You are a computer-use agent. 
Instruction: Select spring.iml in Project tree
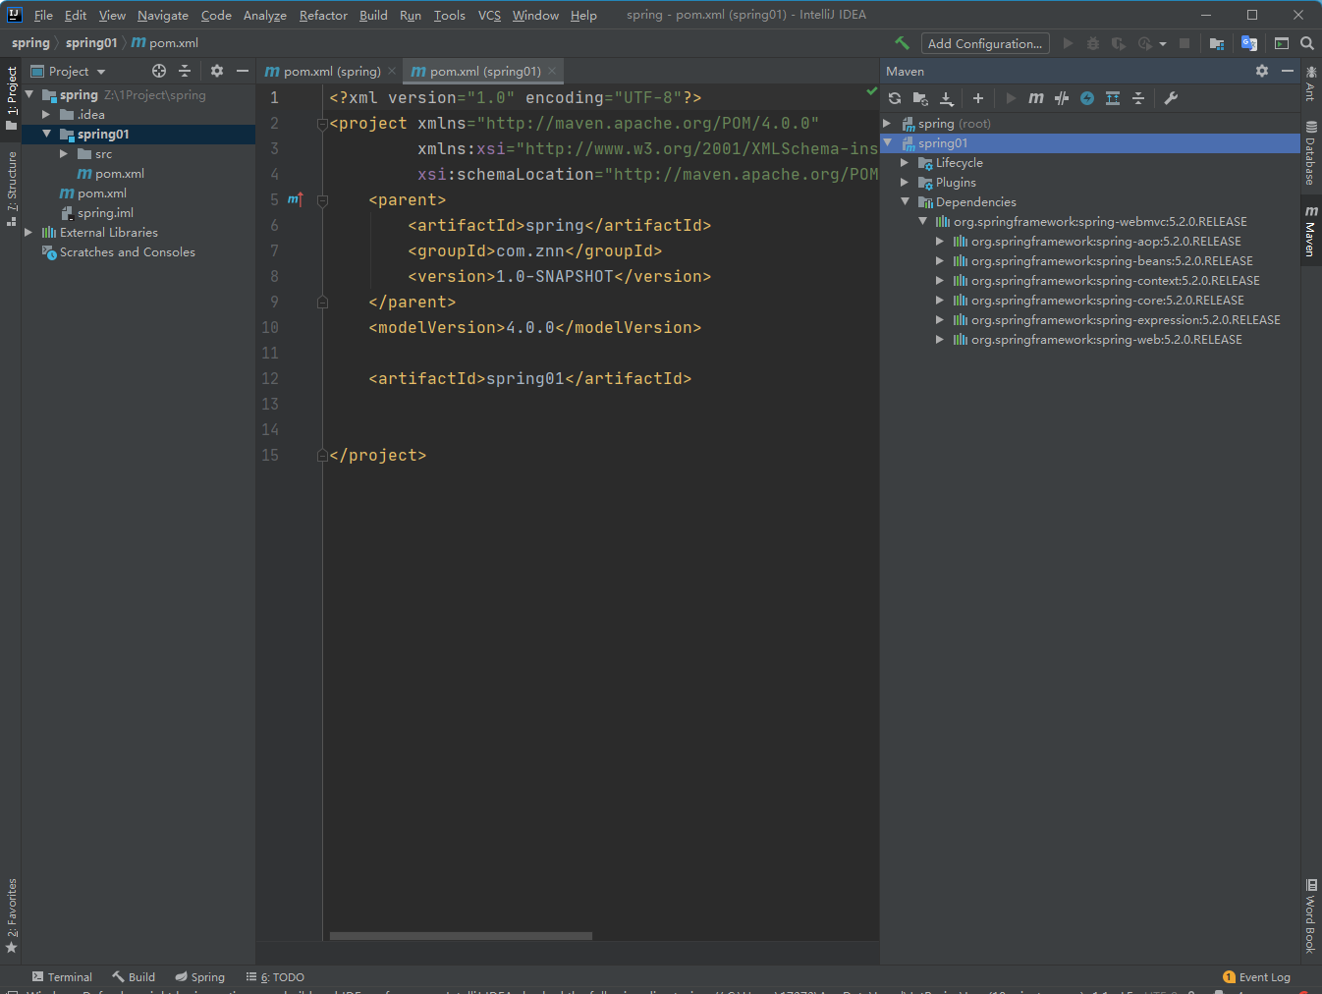click(105, 213)
